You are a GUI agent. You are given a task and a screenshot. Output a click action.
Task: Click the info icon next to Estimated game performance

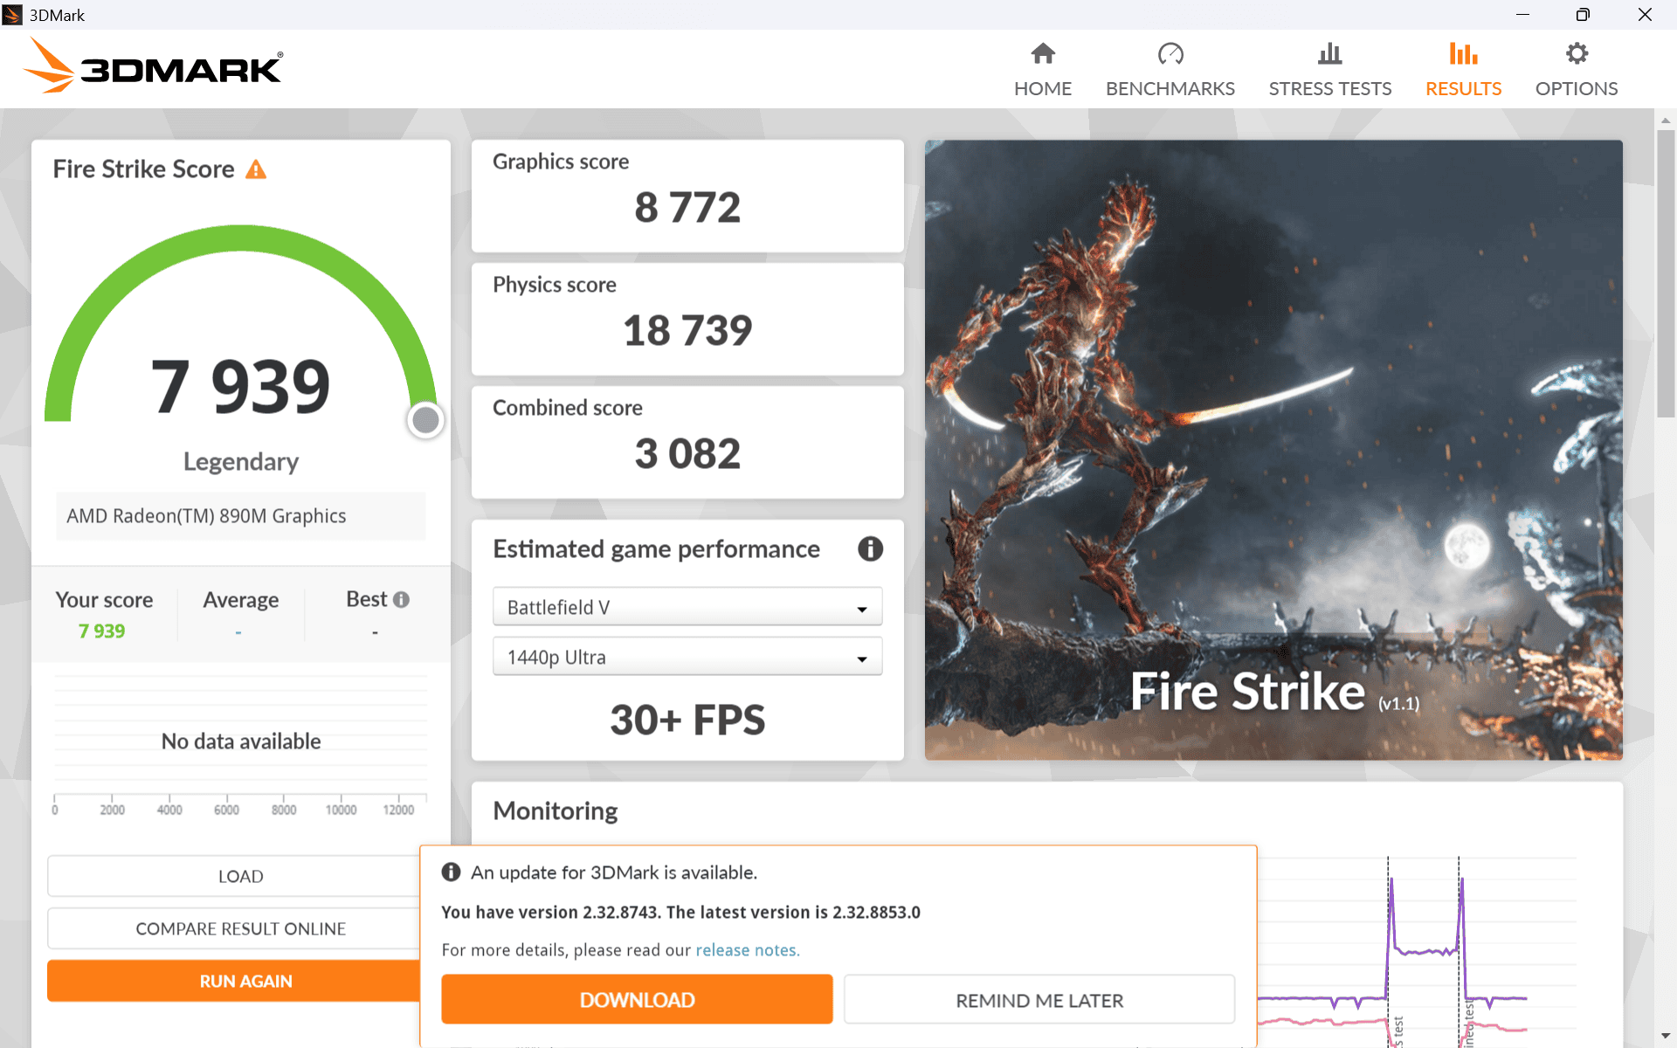click(x=870, y=548)
